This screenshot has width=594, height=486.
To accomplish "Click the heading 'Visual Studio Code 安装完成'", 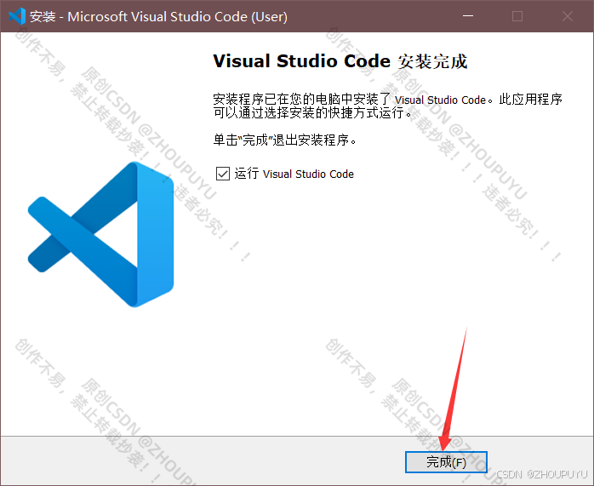I will (340, 61).
